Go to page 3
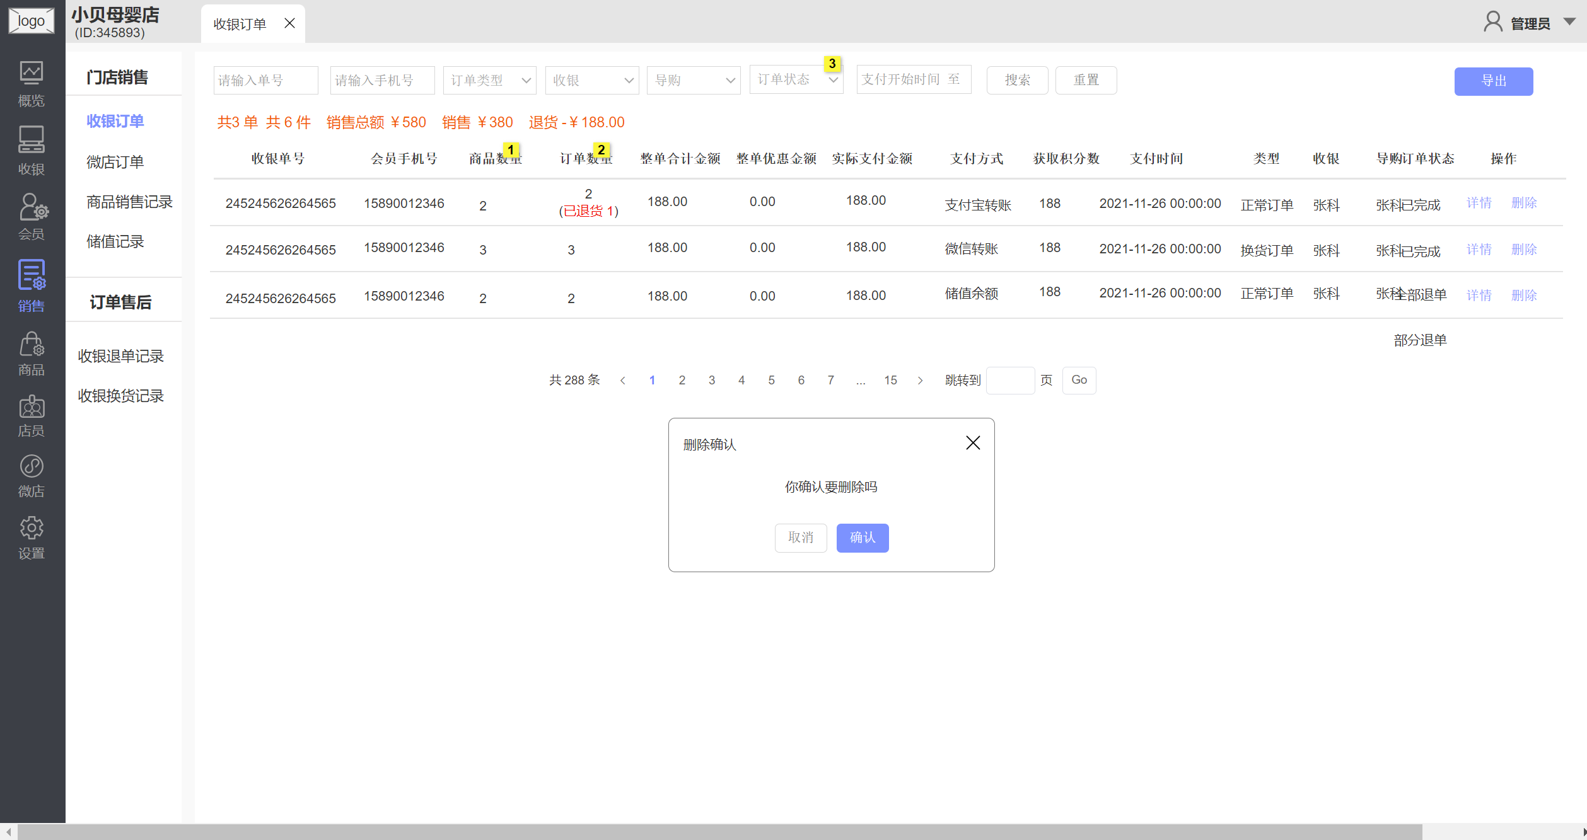Viewport: 1587px width, 840px height. coord(712,381)
